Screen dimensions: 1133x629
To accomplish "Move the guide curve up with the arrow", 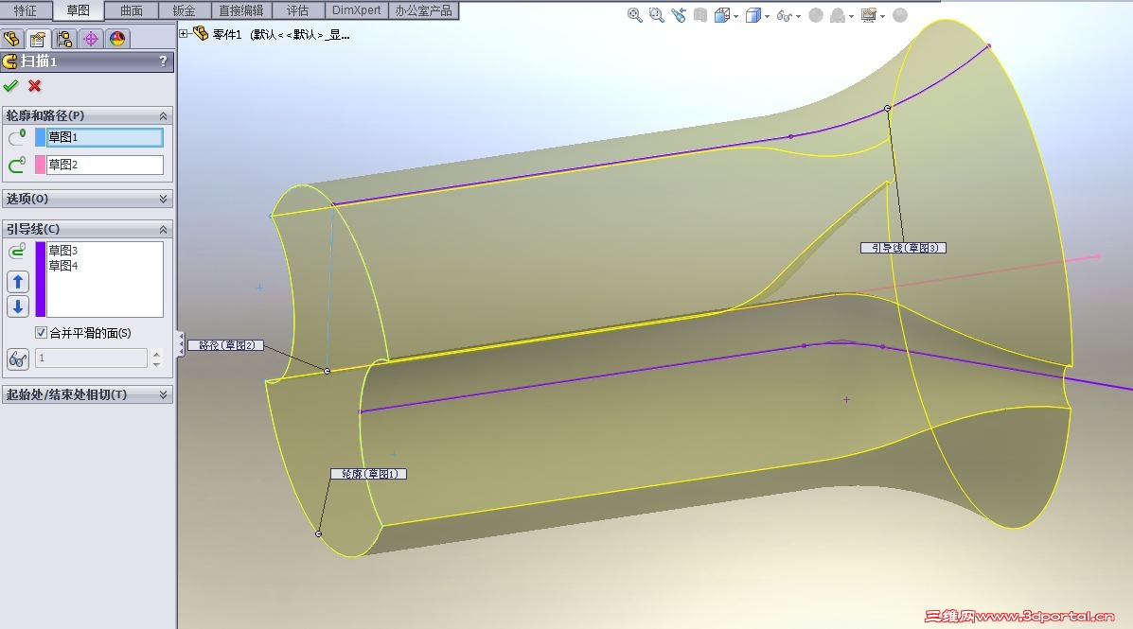I will [18, 282].
